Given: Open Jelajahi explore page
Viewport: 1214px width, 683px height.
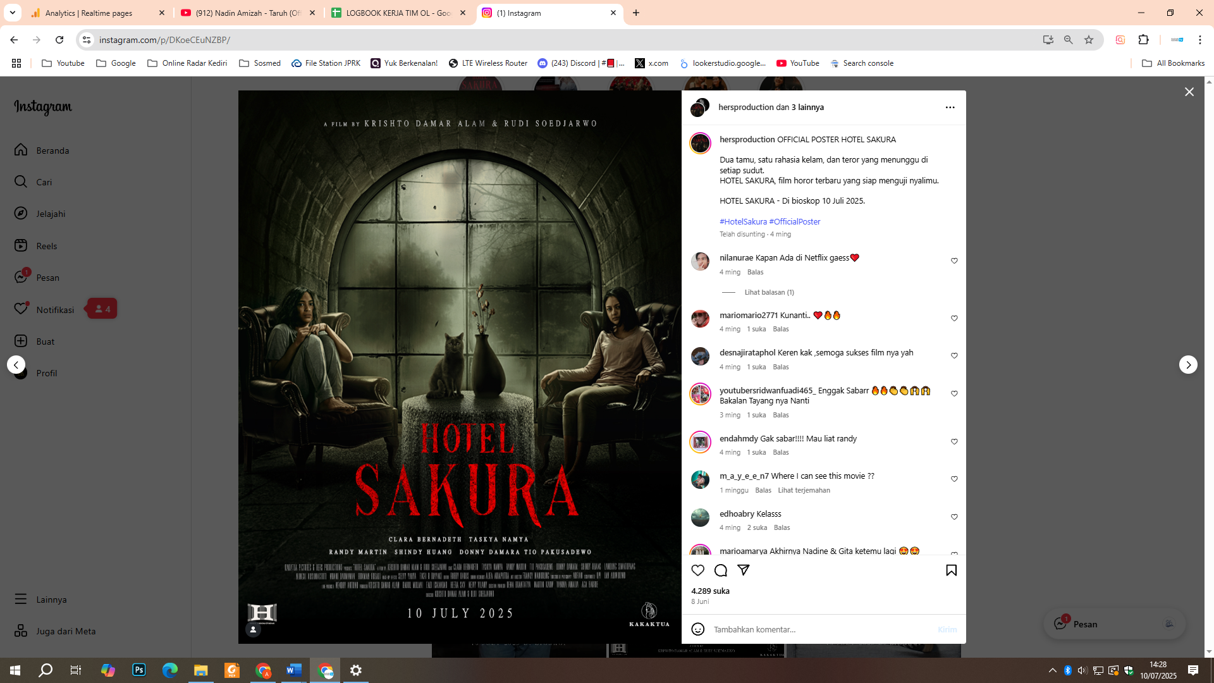Looking at the screenshot, I should [x=40, y=214].
